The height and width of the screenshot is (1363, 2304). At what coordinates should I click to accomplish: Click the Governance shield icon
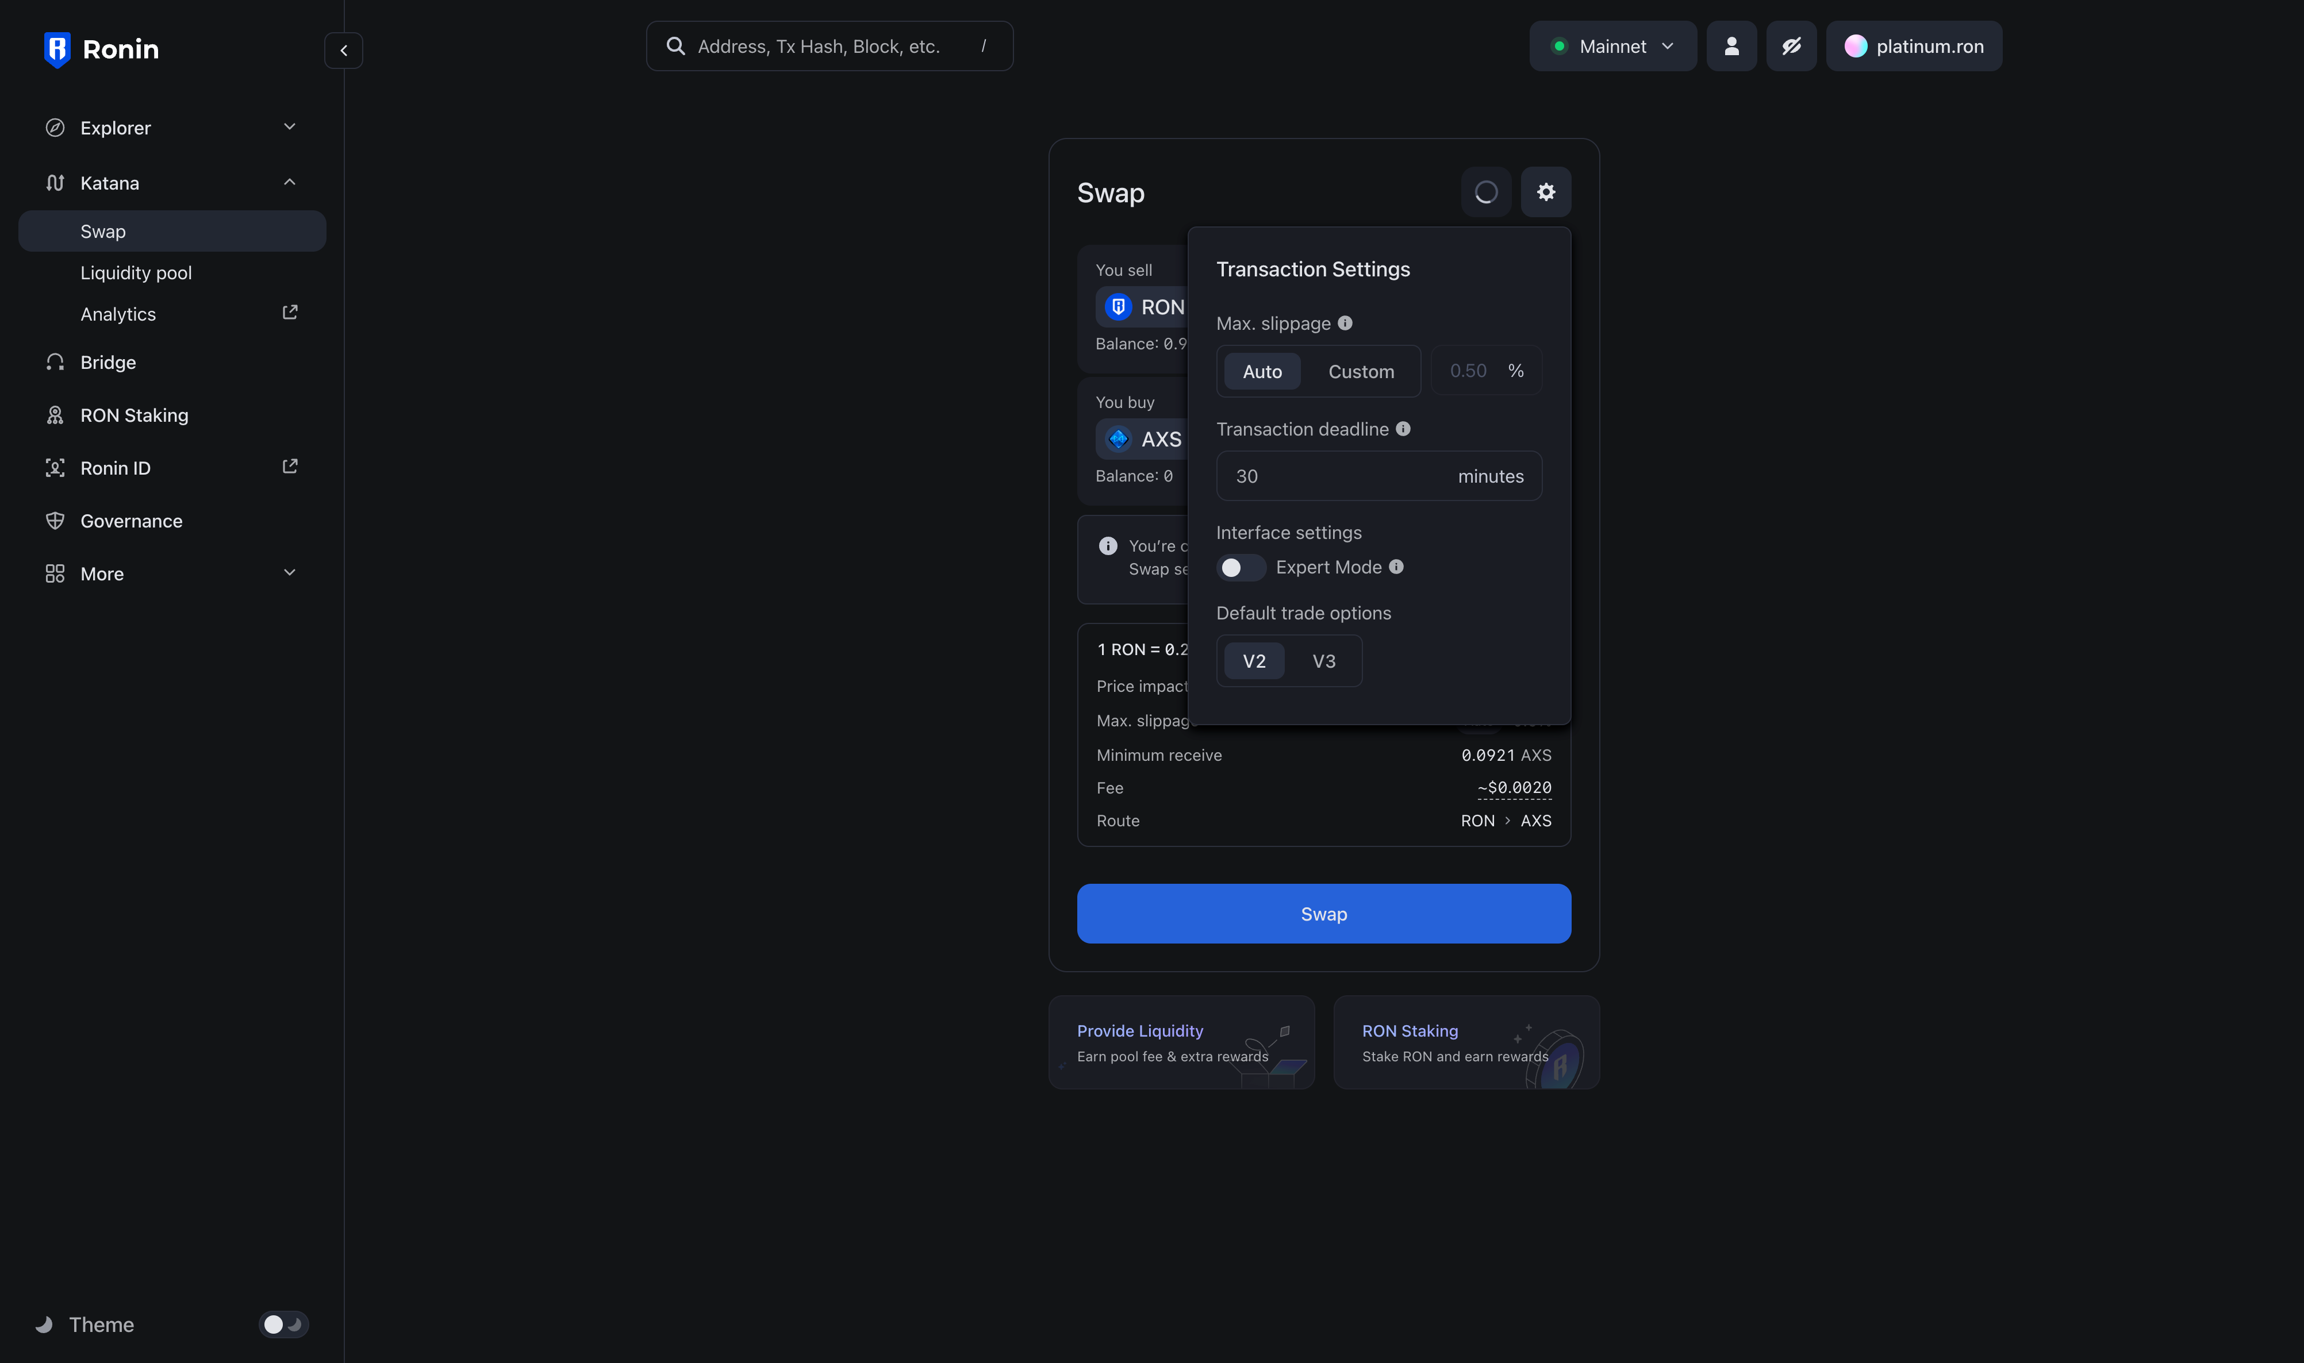click(x=55, y=521)
